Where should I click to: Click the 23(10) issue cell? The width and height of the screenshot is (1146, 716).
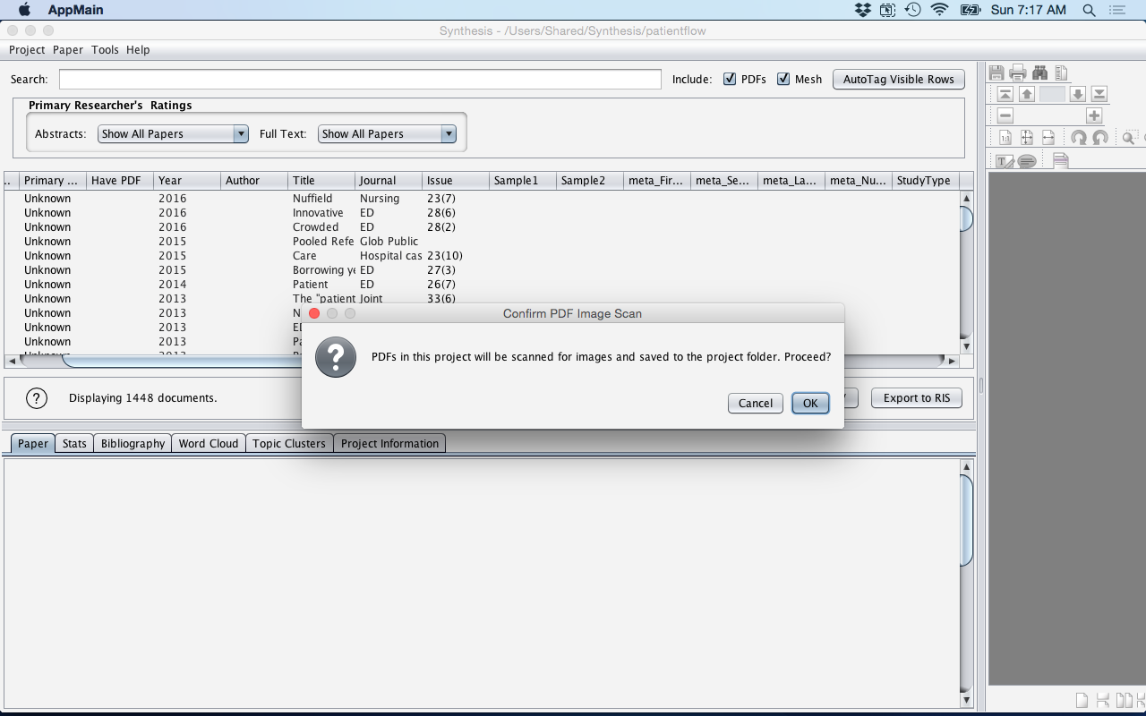(x=456, y=256)
